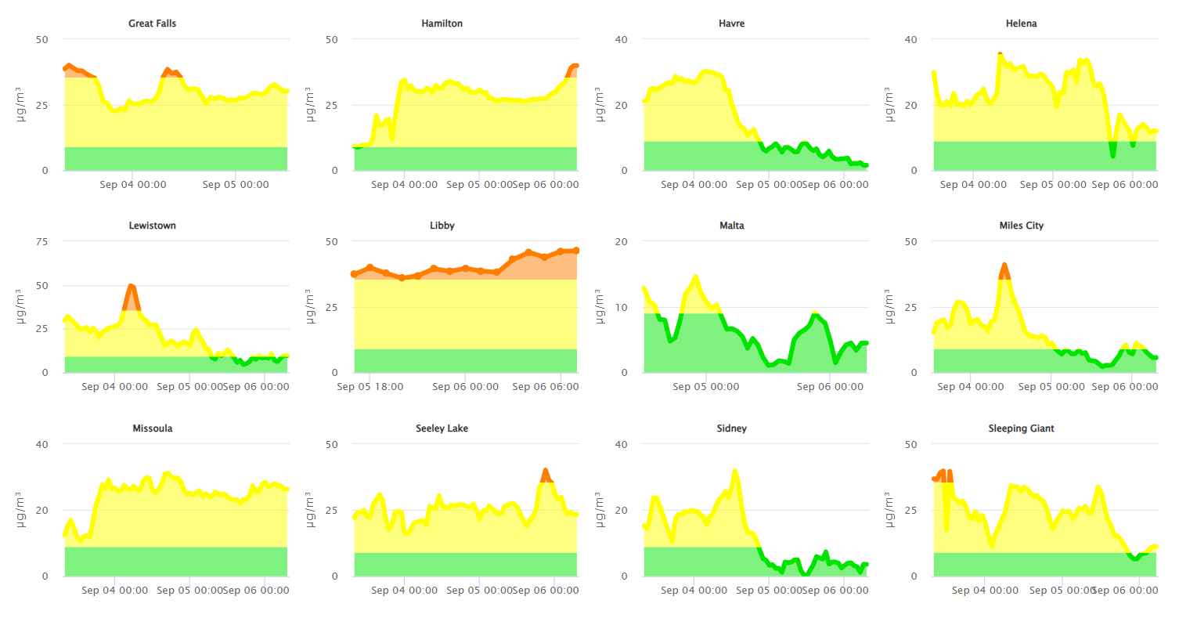
Task: Click the highest peak in the Sidney chart
Action: click(734, 472)
